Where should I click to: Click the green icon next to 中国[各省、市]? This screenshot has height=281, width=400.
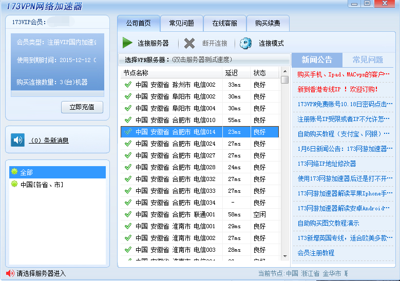tap(14, 184)
